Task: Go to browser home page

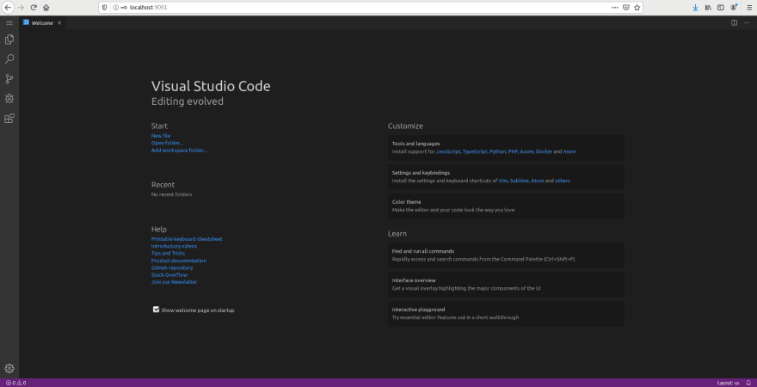Action: pyautogui.click(x=46, y=8)
